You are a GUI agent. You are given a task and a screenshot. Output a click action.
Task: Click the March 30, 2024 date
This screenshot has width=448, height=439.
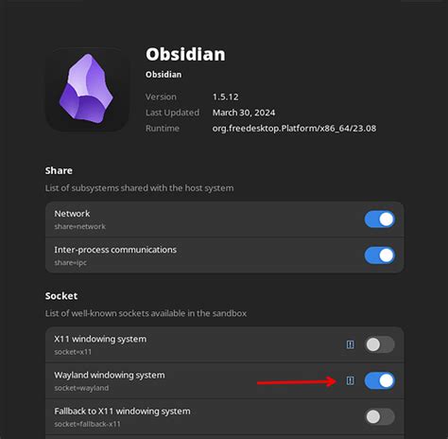coord(244,113)
